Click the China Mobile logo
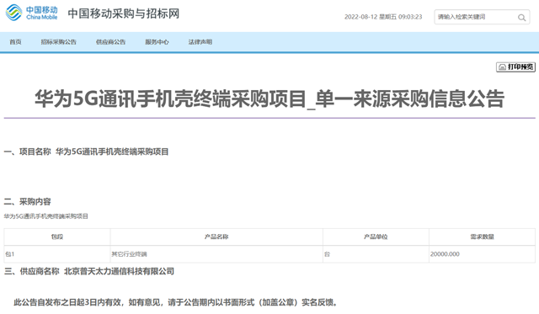 pyautogui.click(x=31, y=13)
